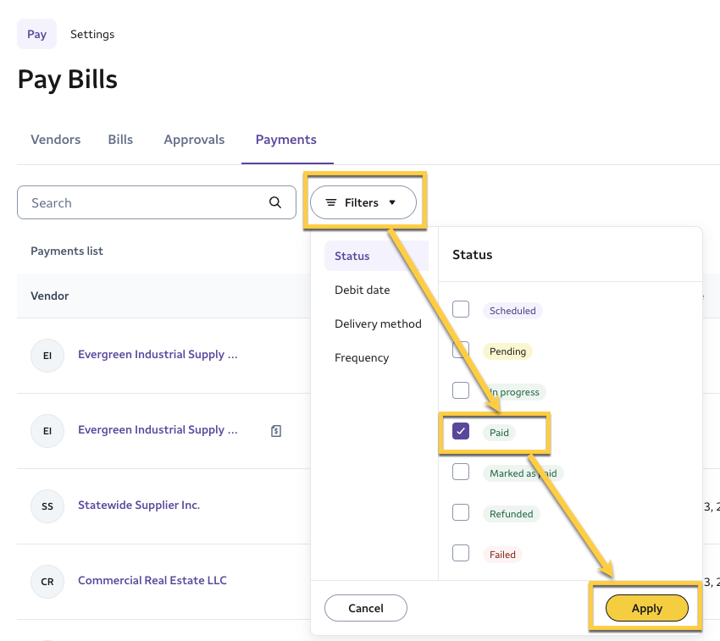Cancel the filter selection
720x641 pixels.
[x=366, y=608]
